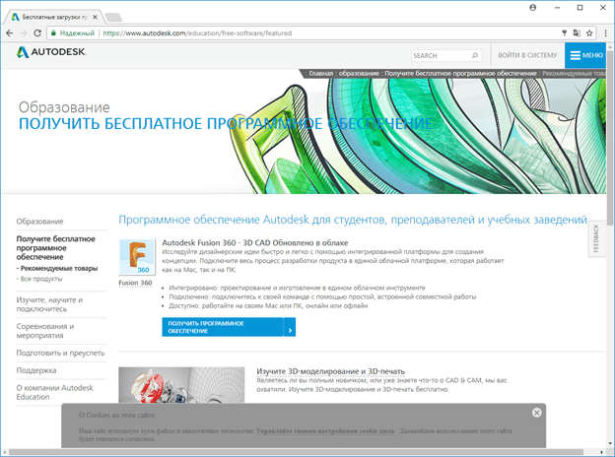The image size is (615, 457).
Task: Select Получите бесплатное программное обеспечение sidebar item
Action: point(56,247)
